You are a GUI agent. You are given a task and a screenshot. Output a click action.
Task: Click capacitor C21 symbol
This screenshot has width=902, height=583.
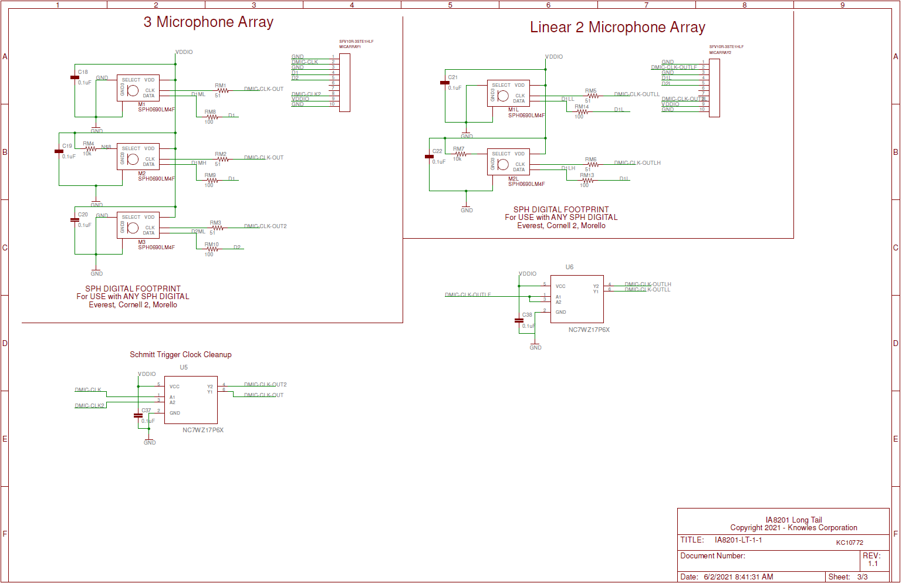445,83
